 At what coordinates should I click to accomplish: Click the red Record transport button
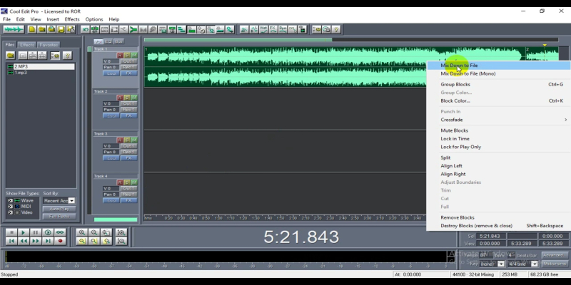pos(60,242)
